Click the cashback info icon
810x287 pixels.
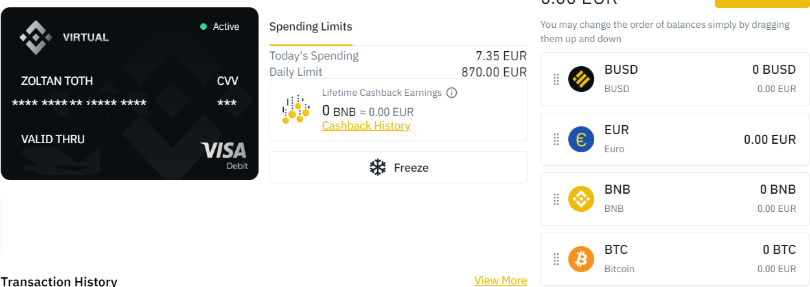tap(452, 93)
